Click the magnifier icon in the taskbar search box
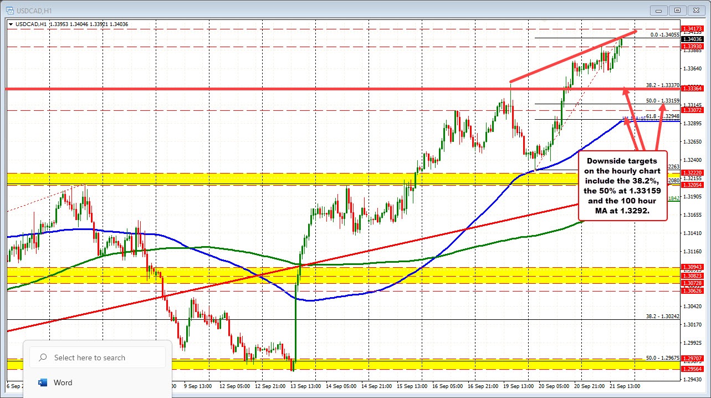Screen dimensions: 711x398 (42, 358)
